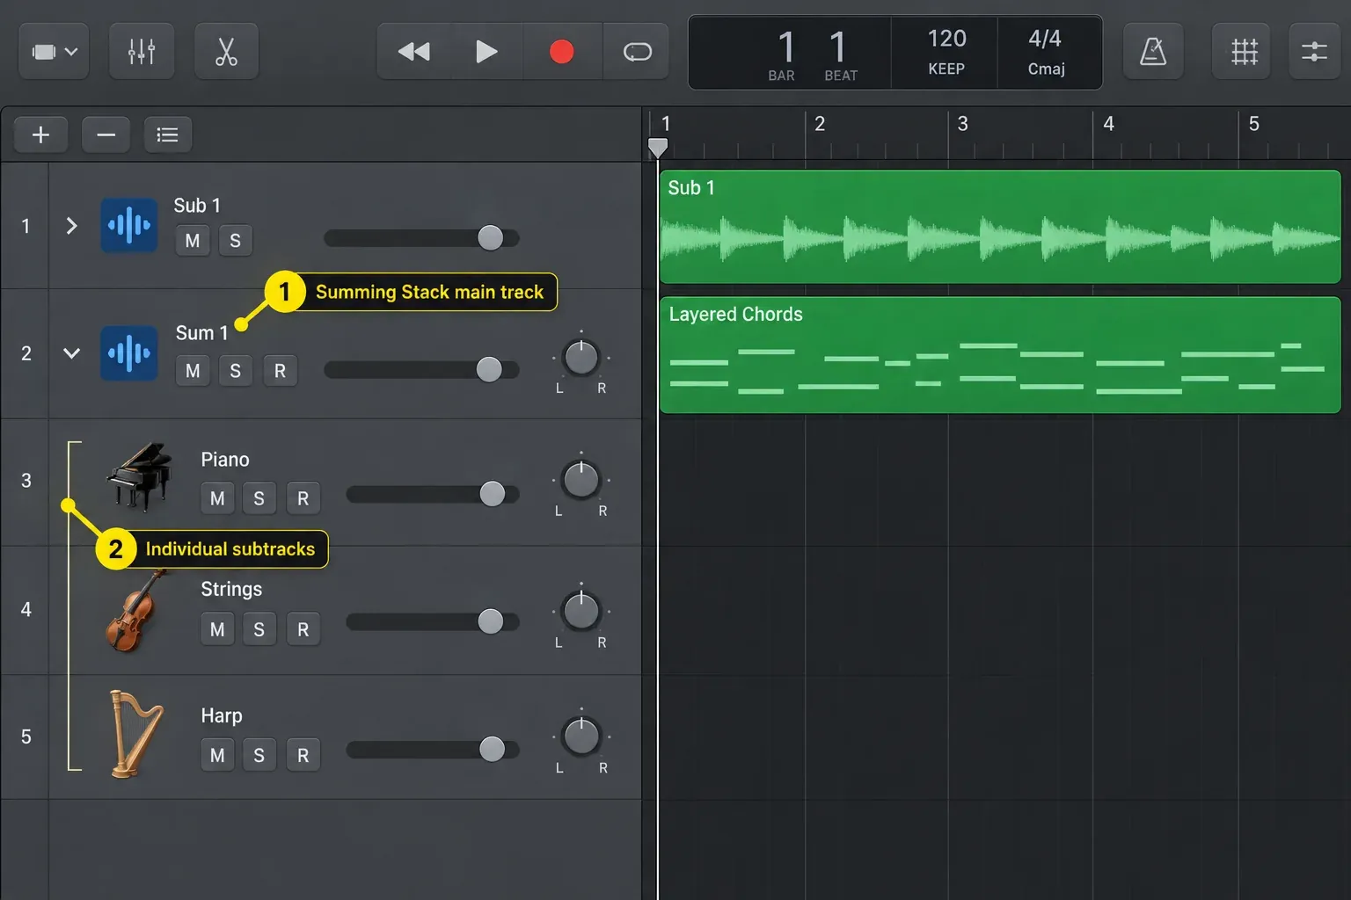
Task: Click the Piano instrument icon
Action: 139,476
